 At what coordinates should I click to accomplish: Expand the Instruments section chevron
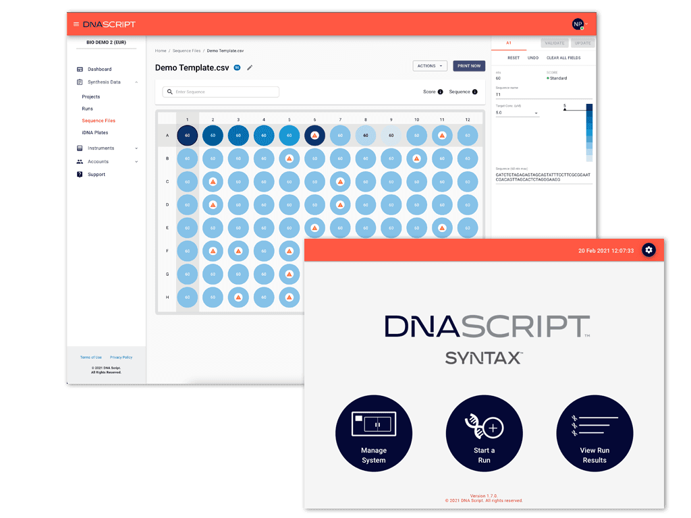136,148
